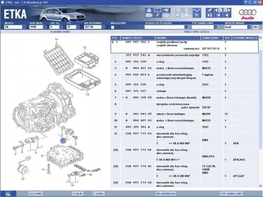Click the NR NADWOZIA button
This screenshot has width=263, height=197.
coord(166,193)
